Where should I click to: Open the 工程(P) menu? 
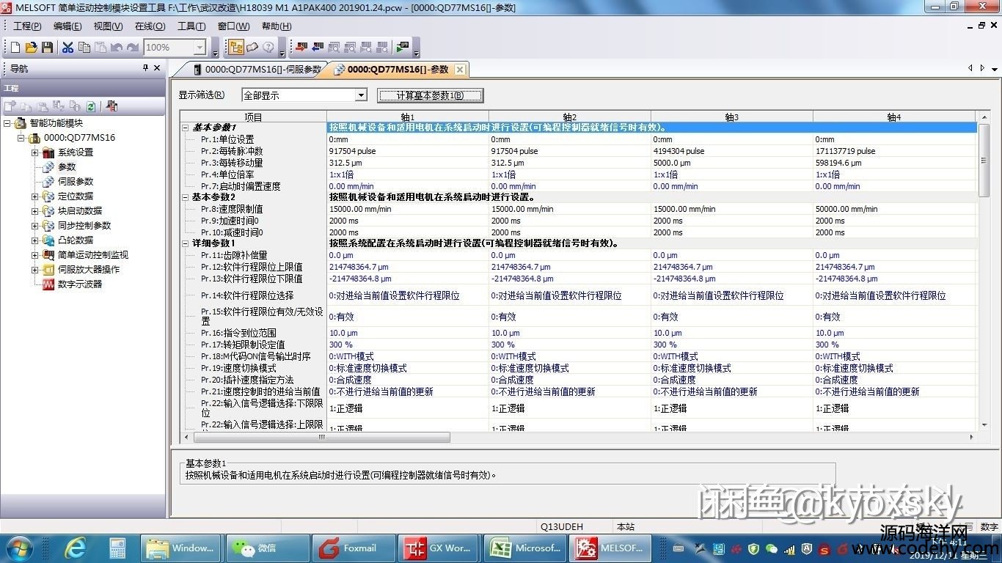click(27, 26)
